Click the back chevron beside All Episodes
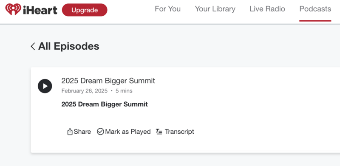Image resolution: width=340 pixels, height=166 pixels. tap(33, 46)
